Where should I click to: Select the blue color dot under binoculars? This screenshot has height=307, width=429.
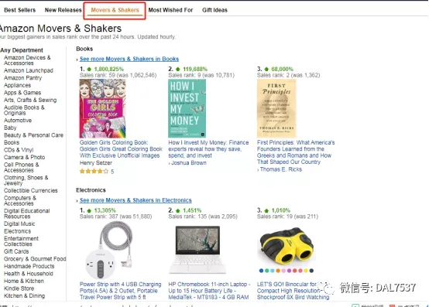coord(261,271)
